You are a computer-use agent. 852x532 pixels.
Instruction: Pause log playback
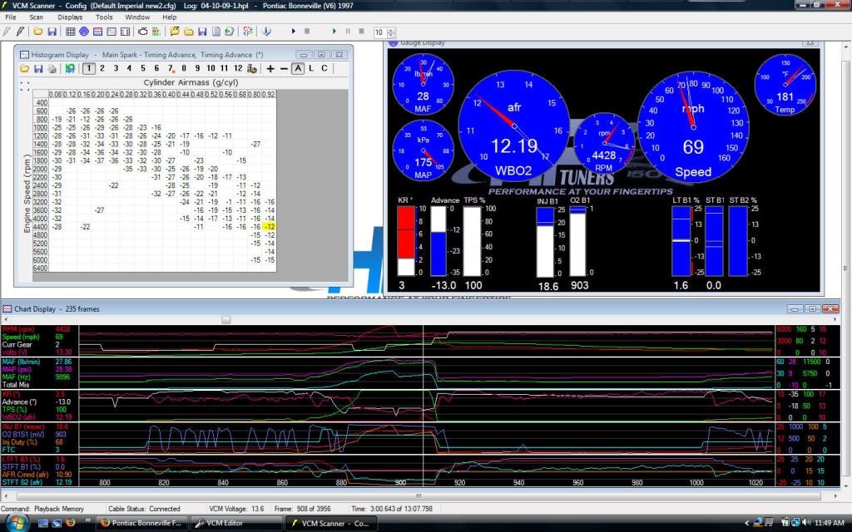(x=348, y=32)
